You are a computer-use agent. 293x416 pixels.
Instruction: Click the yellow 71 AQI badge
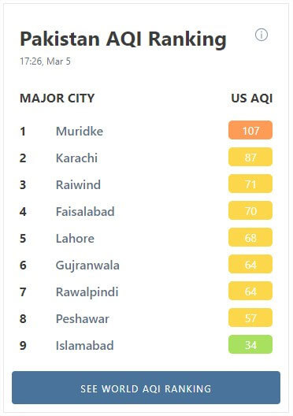coord(250,184)
